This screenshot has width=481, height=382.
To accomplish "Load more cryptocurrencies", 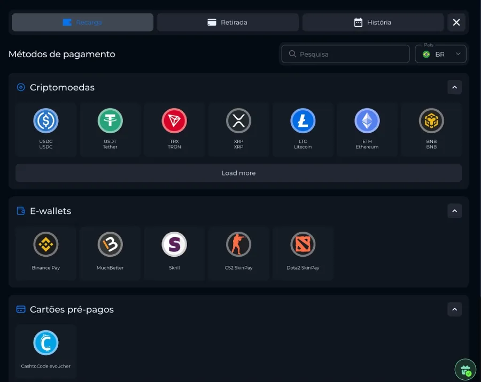I will (239, 173).
